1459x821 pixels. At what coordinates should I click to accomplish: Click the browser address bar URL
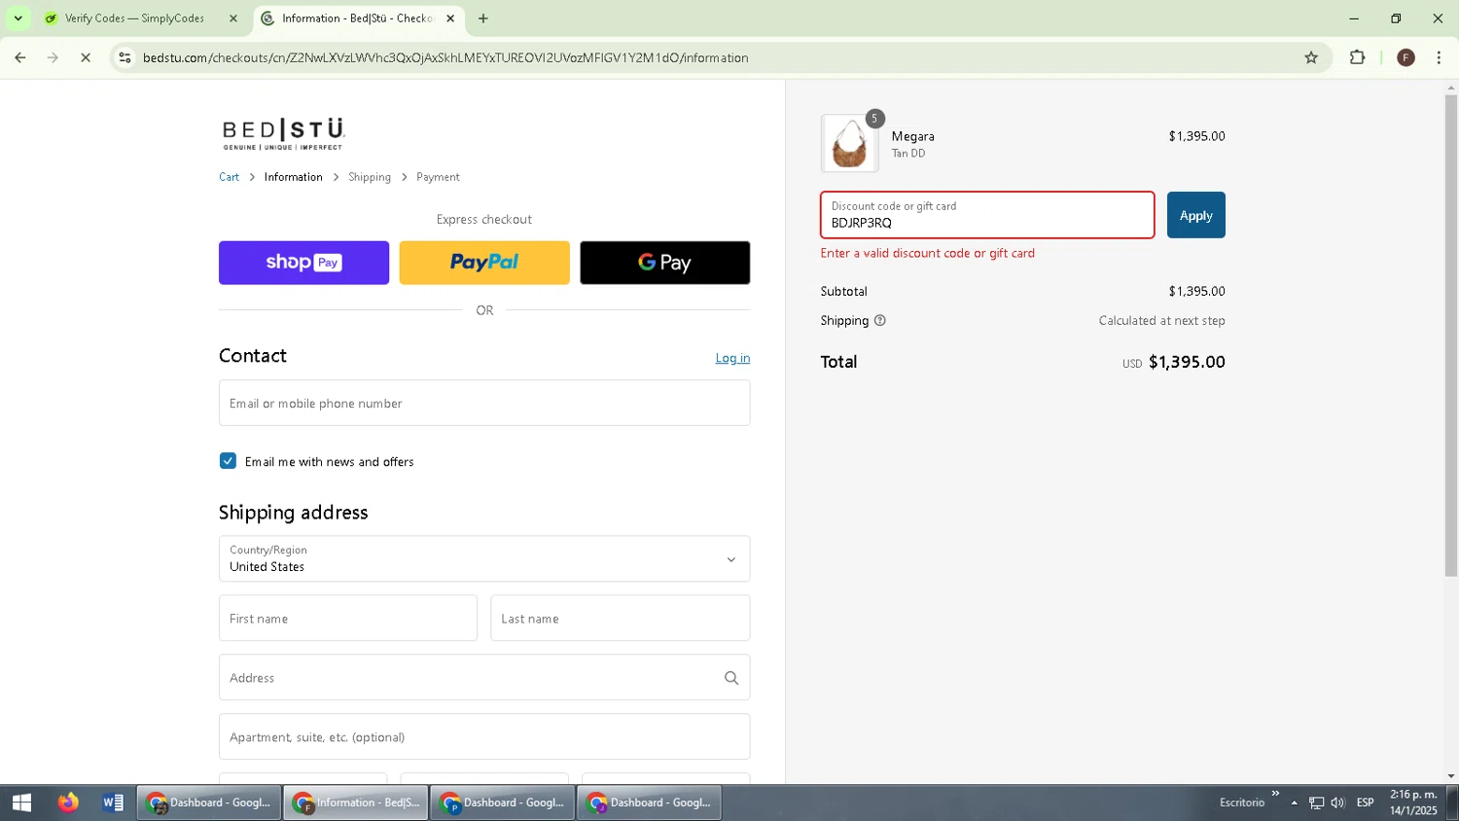(x=445, y=57)
